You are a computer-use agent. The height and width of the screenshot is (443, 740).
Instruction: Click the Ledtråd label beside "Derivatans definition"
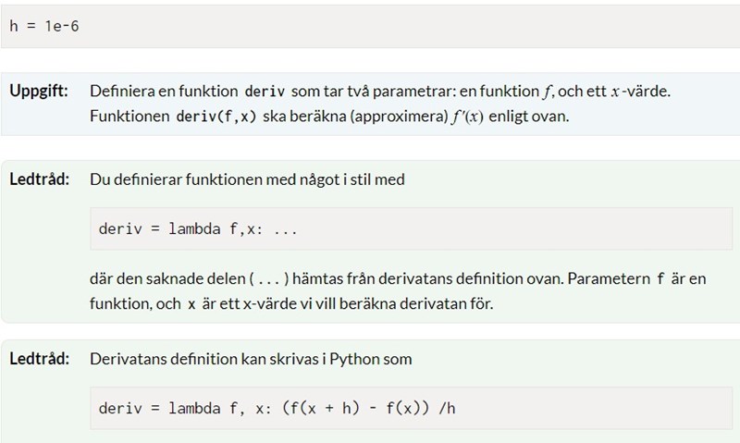[41, 358]
